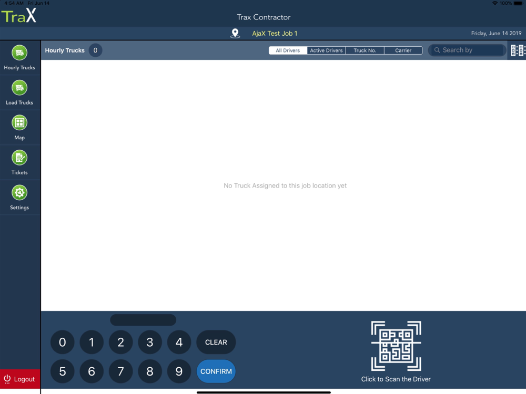Click the blue CONFIRM button
The width and height of the screenshot is (526, 394).
[x=216, y=371]
